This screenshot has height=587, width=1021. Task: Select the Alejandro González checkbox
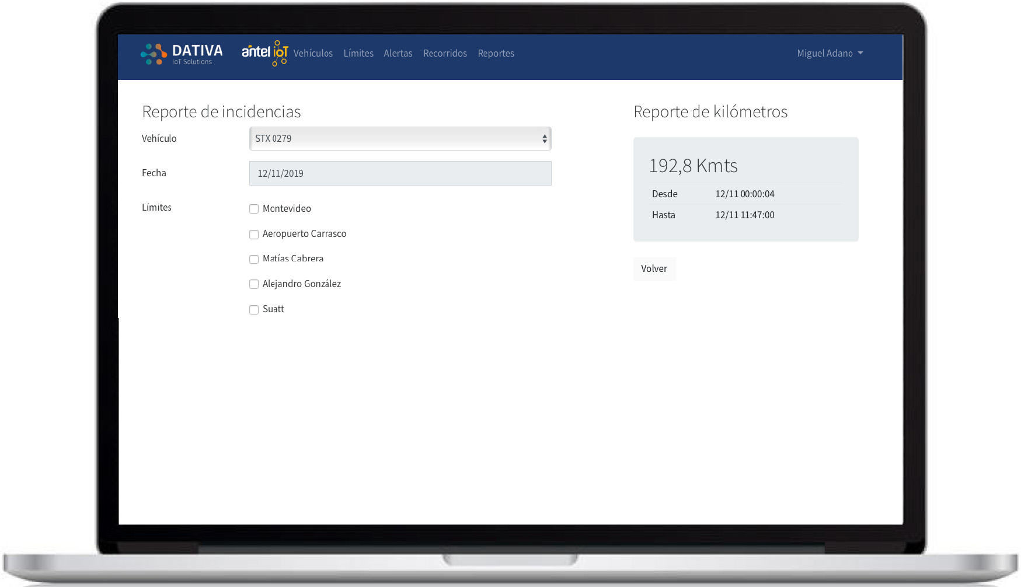click(x=254, y=284)
